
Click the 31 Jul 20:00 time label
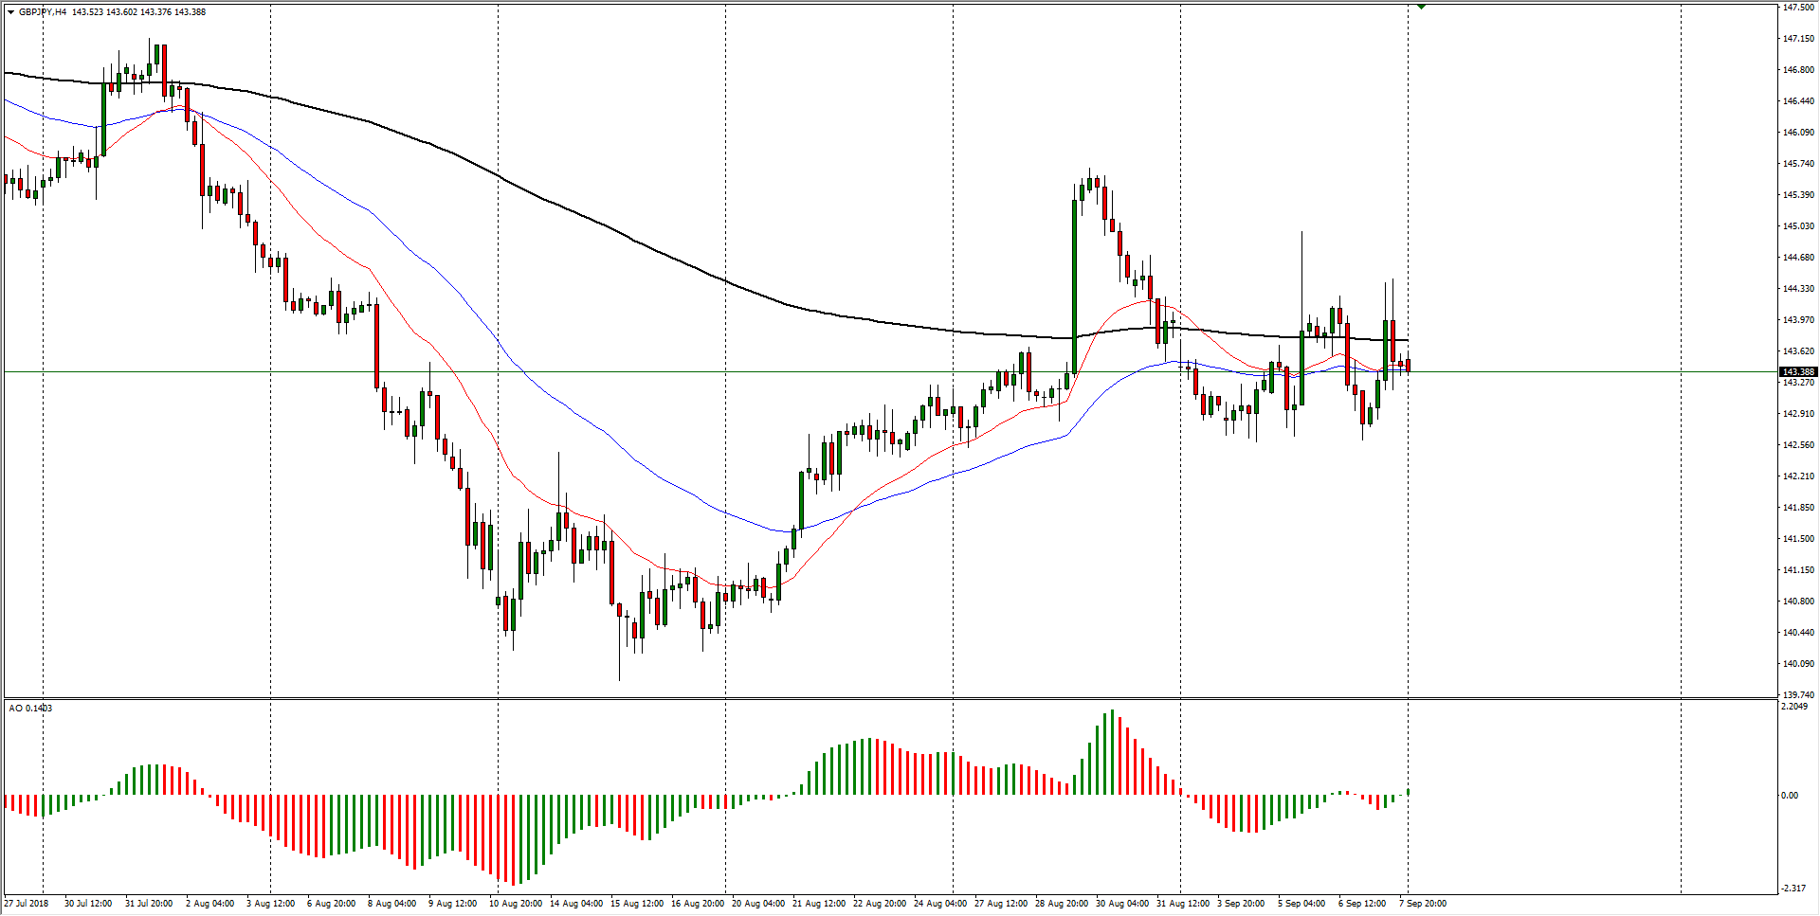[149, 904]
